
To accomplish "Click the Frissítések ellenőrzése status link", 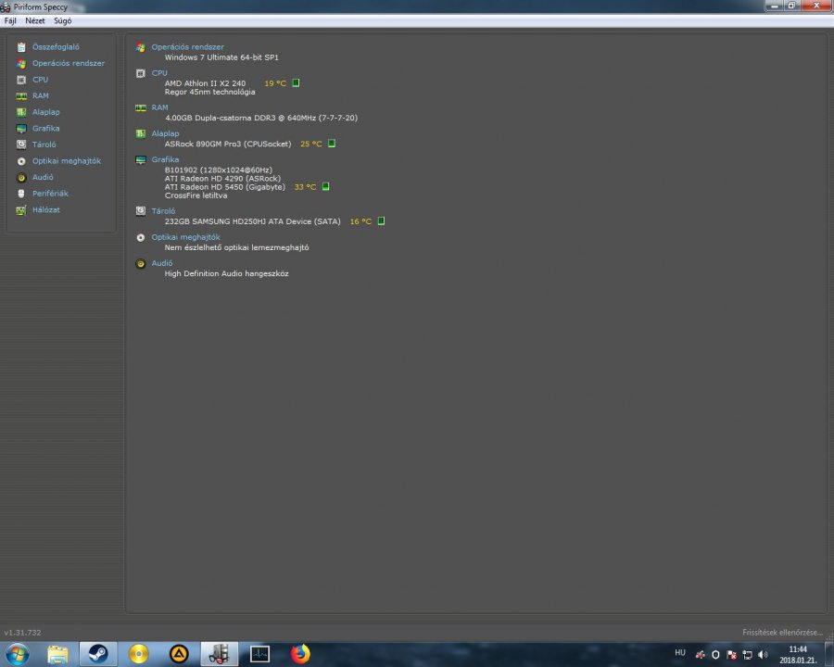I will click(x=782, y=633).
